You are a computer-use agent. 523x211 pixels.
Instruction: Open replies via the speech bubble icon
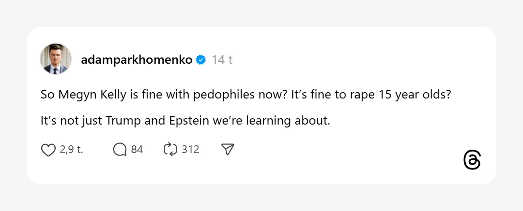pos(120,150)
